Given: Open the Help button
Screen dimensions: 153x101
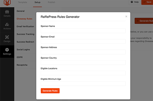Looking at the screenshot, I should 135,2.
